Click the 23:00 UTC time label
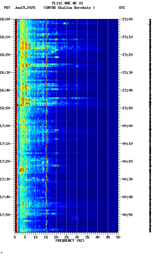163x256 pixels. (128, 19)
